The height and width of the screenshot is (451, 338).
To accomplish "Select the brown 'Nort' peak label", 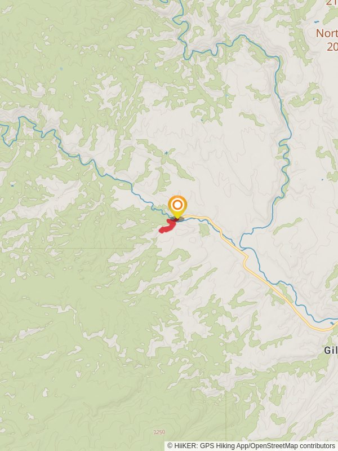I will (327, 33).
